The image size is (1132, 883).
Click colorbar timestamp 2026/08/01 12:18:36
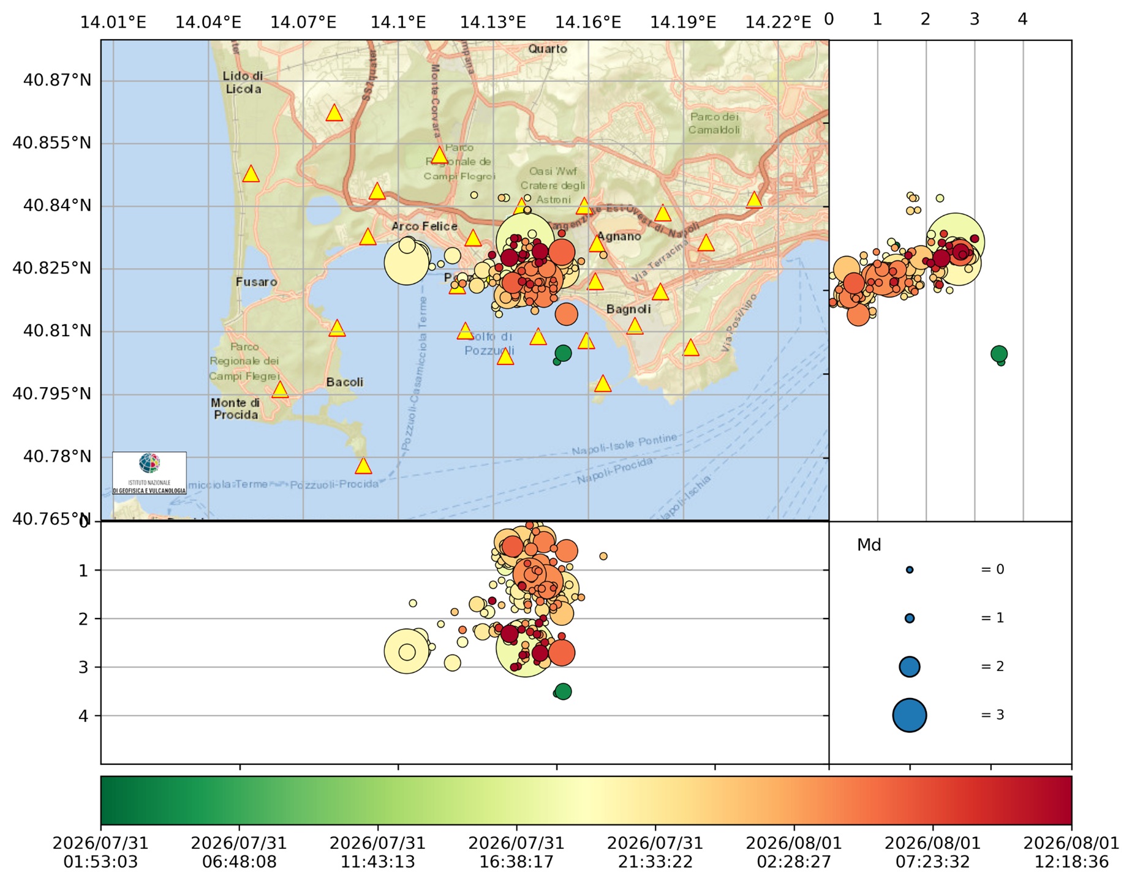click(1071, 852)
